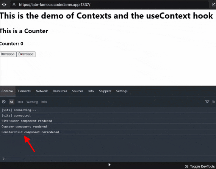Open the Settings tab in DevTools
The width and height of the screenshot is (216, 169).
click(122, 91)
